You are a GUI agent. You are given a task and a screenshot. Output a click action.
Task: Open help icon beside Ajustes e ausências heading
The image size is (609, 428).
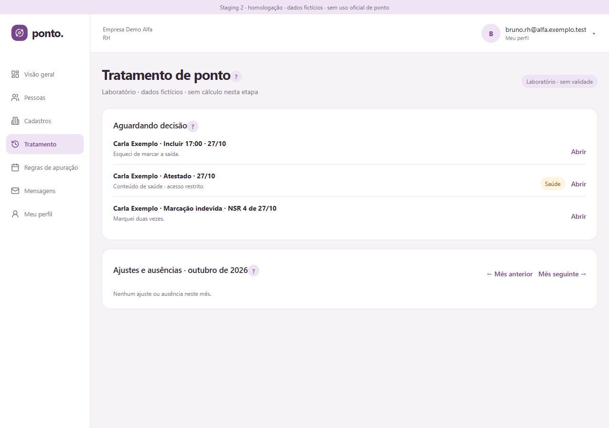pyautogui.click(x=254, y=271)
